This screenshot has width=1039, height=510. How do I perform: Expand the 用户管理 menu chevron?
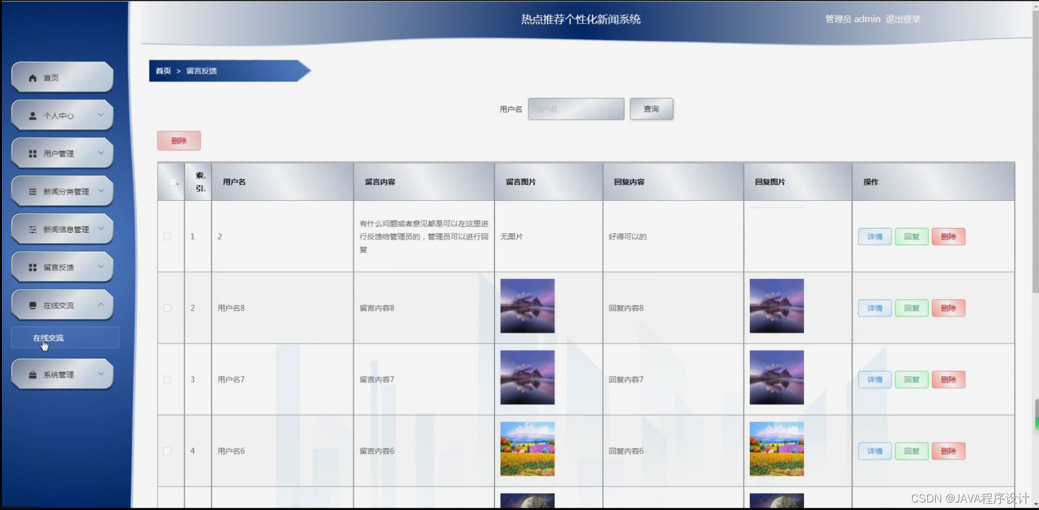tap(101, 153)
